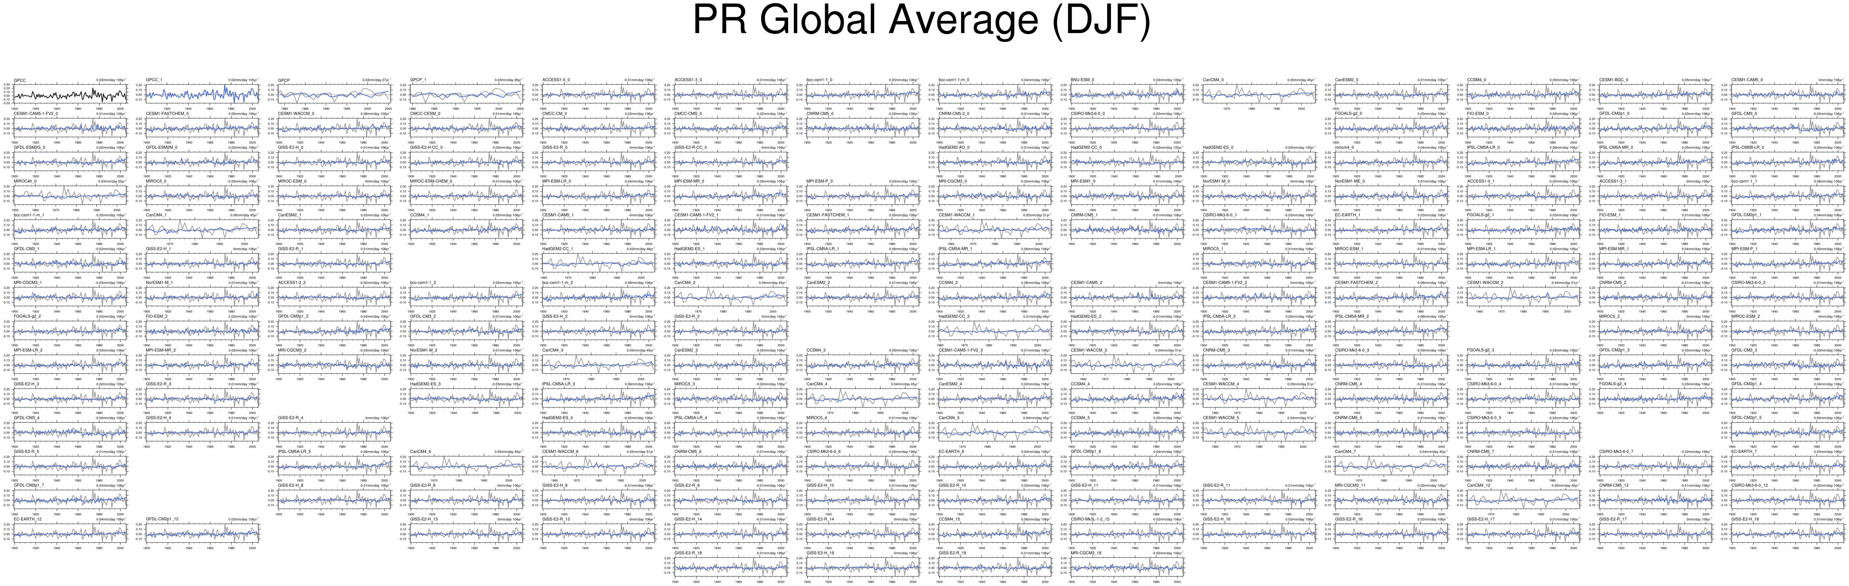Open the CESM1-WACCM_1 plot
Image resolution: width=1849 pixels, height=586 pixels.
[994, 229]
